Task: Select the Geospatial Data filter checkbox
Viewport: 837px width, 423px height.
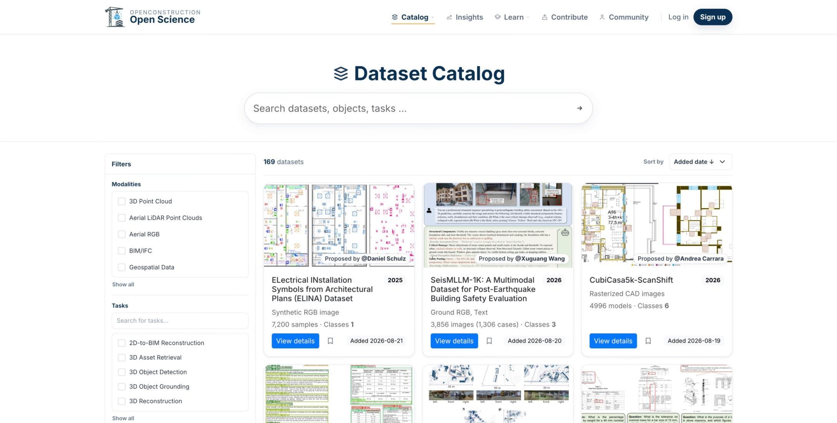Action: pos(121,268)
